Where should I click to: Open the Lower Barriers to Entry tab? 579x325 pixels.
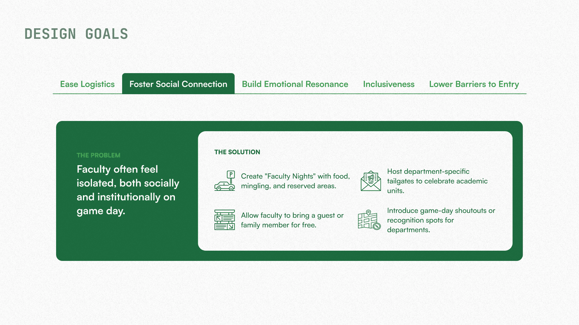point(474,84)
